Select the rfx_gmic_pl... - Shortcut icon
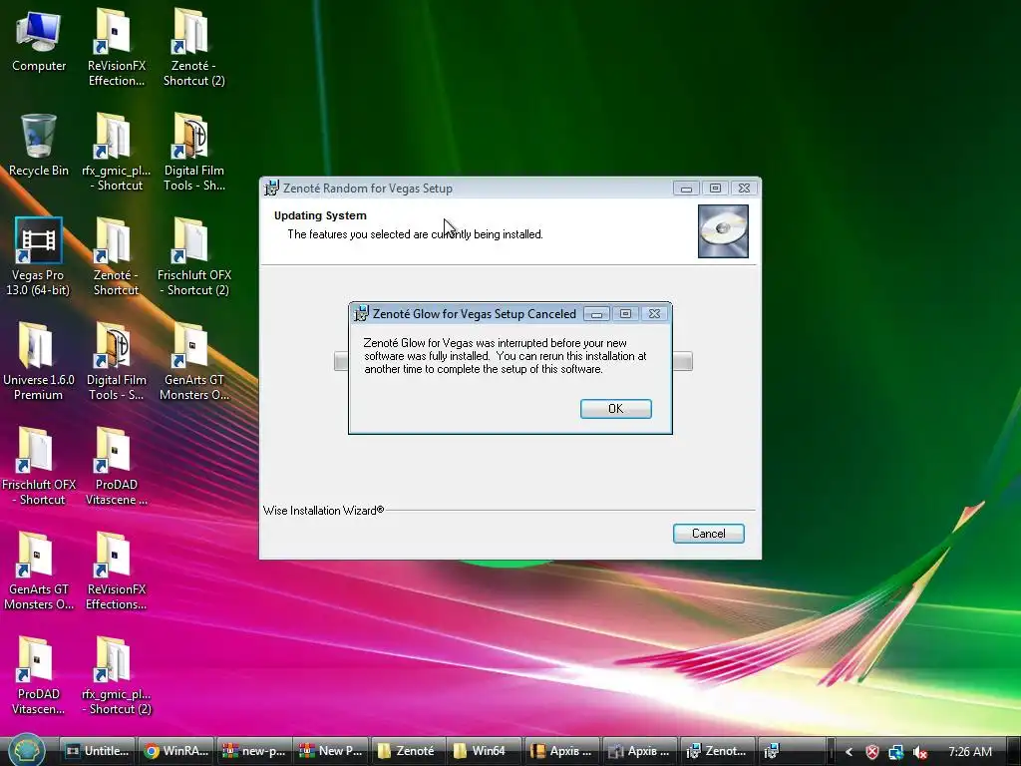The image size is (1021, 766). click(x=116, y=152)
